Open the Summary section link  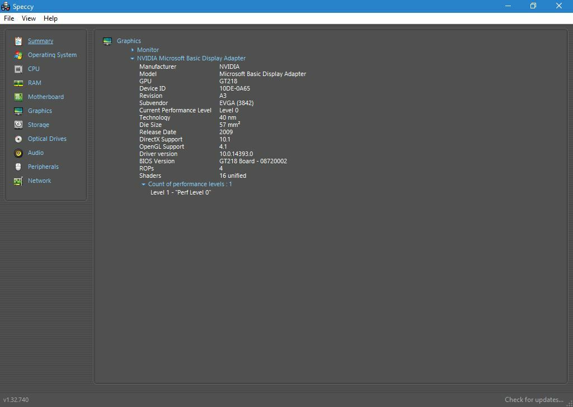tap(40, 41)
